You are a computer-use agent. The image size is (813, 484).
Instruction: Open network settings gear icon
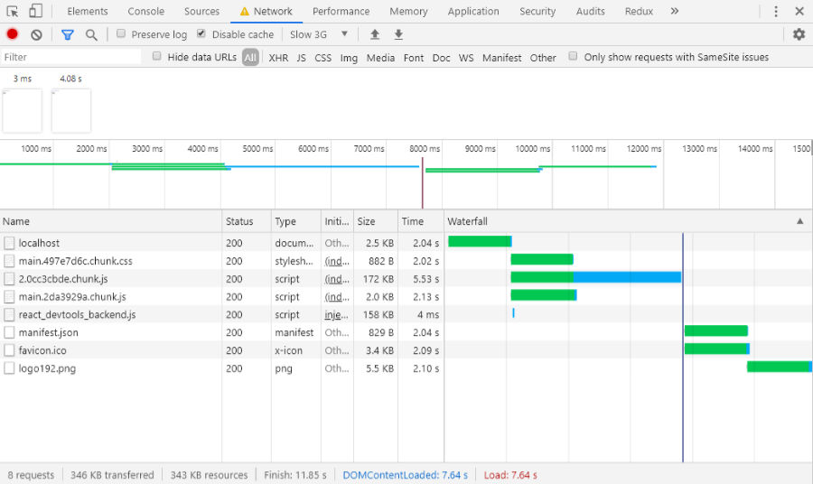point(799,34)
